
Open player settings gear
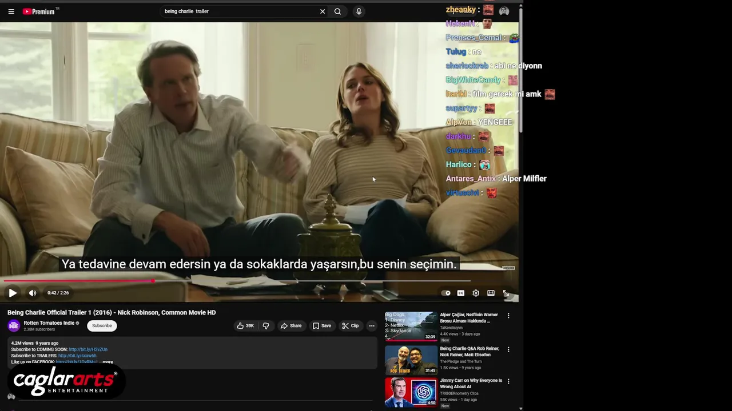tap(476, 293)
